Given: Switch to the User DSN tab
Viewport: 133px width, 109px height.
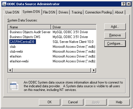Looking at the screenshot, I should pos(12,12).
